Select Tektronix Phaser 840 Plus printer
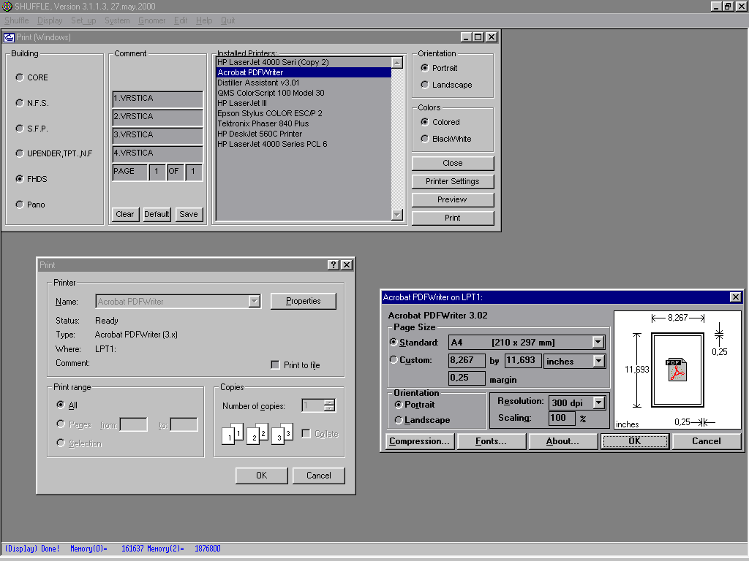The height and width of the screenshot is (561, 749). click(304, 123)
